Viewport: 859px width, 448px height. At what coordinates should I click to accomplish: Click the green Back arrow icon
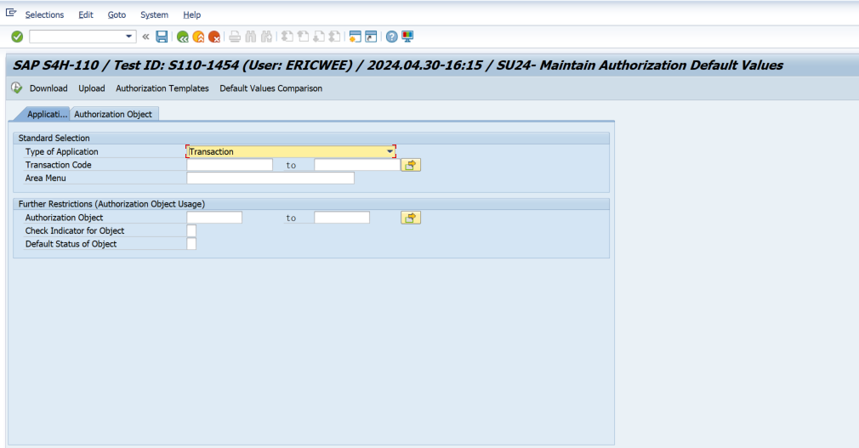coord(182,37)
